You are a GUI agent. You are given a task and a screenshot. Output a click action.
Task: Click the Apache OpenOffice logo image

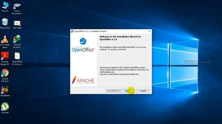pos(83,45)
